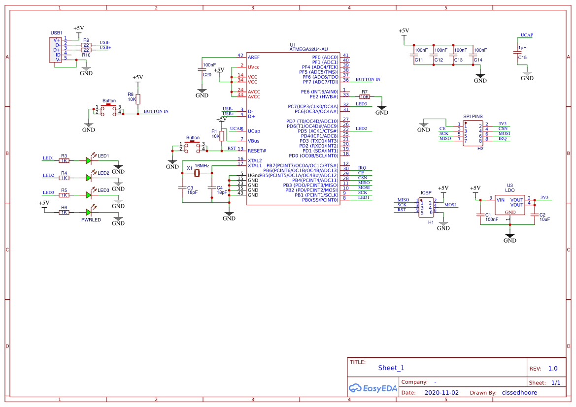Click the 16MHz crystal X1 symbol
Screen dimensions: 576x407
point(197,173)
